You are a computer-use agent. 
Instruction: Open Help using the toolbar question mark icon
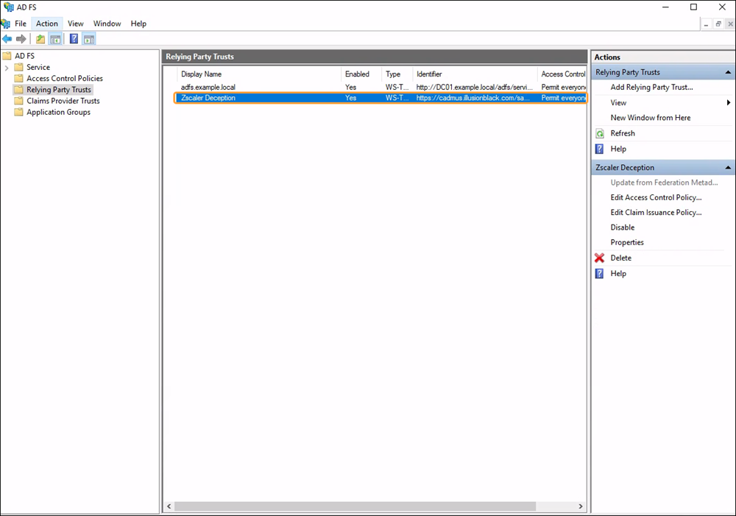73,39
